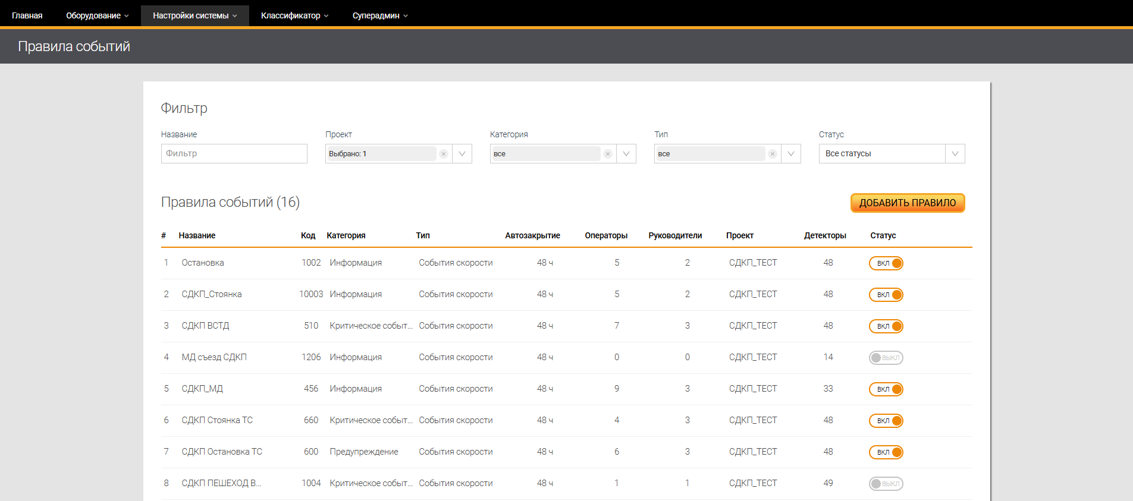
Task: Click the ДОБАВИТЬ ПРАВИЛО button
Action: pos(907,203)
